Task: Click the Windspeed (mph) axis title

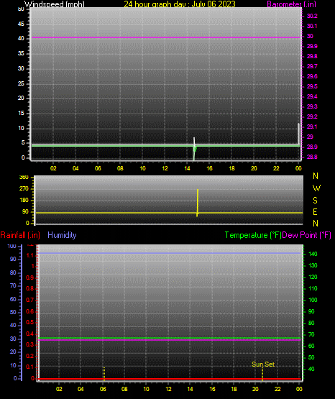Action: [x=55, y=4]
